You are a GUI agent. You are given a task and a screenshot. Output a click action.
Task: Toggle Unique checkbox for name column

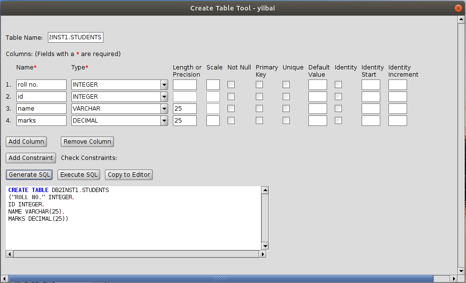(x=286, y=109)
